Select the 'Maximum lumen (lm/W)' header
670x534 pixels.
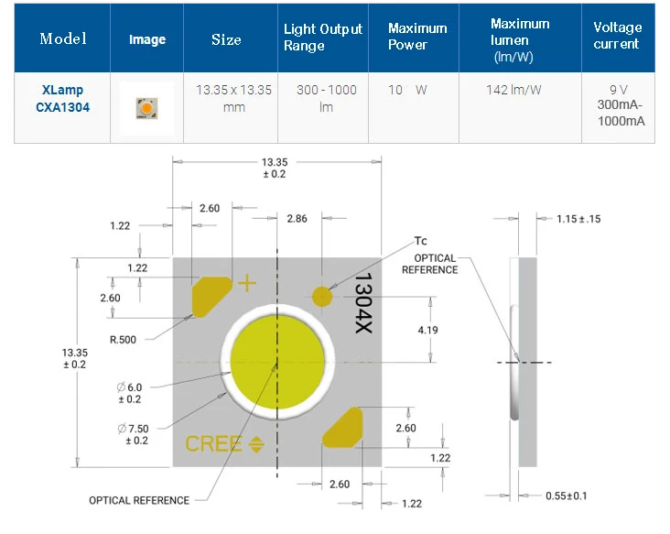tap(520, 40)
